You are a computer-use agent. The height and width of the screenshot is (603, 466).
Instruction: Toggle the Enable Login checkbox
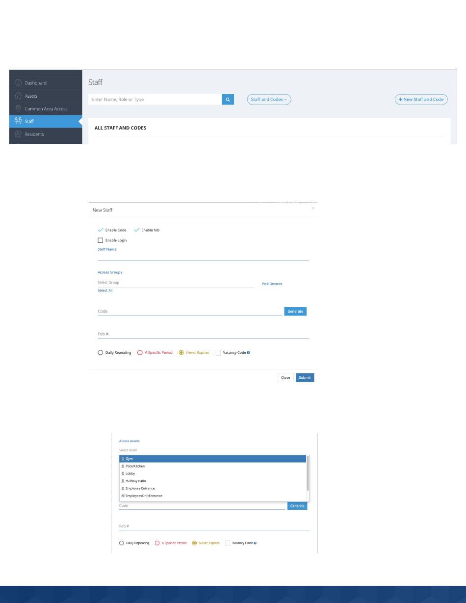(101, 240)
